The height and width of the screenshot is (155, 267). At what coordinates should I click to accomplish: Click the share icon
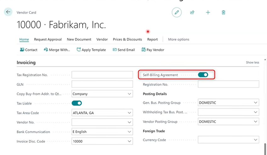coord(192,12)
